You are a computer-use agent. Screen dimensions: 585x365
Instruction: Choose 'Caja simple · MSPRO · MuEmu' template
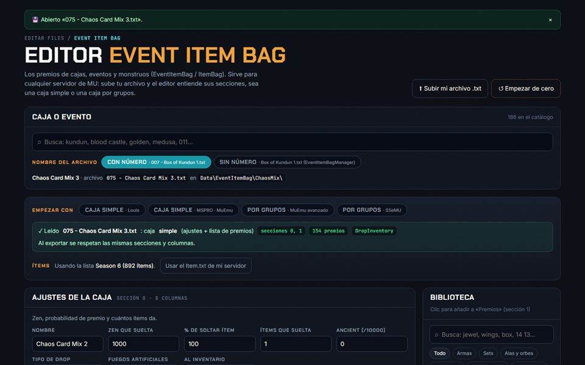[193, 210]
